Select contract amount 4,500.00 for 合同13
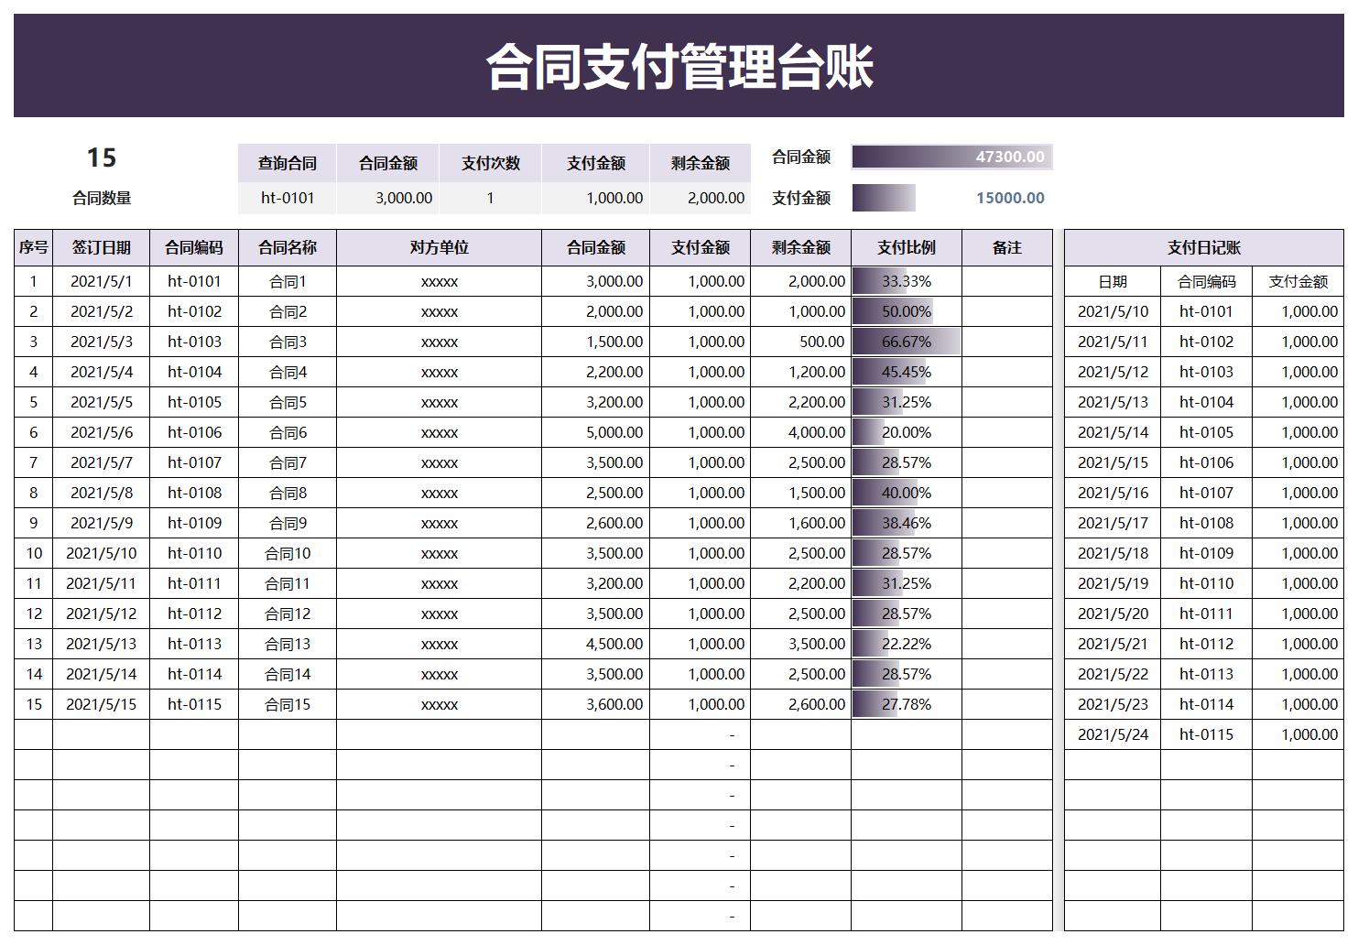The image size is (1358, 945). click(596, 644)
